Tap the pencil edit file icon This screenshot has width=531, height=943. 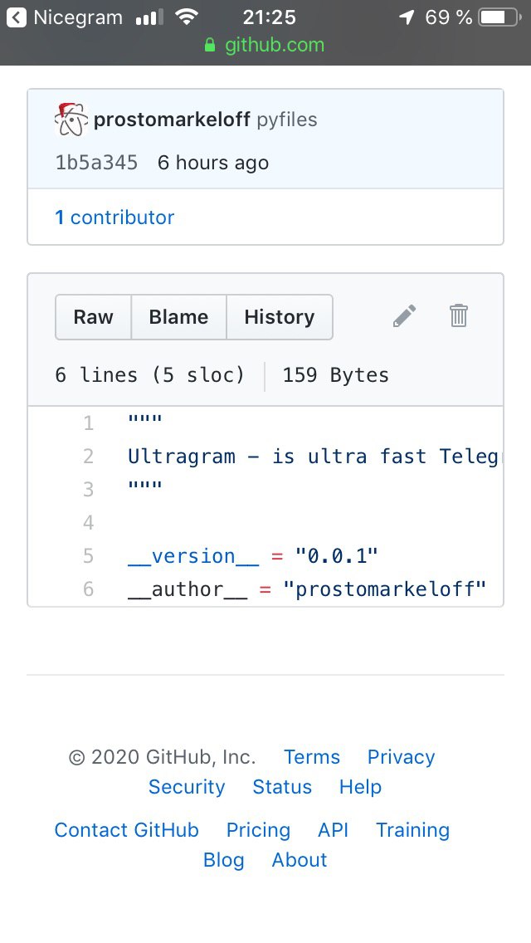[x=404, y=315]
